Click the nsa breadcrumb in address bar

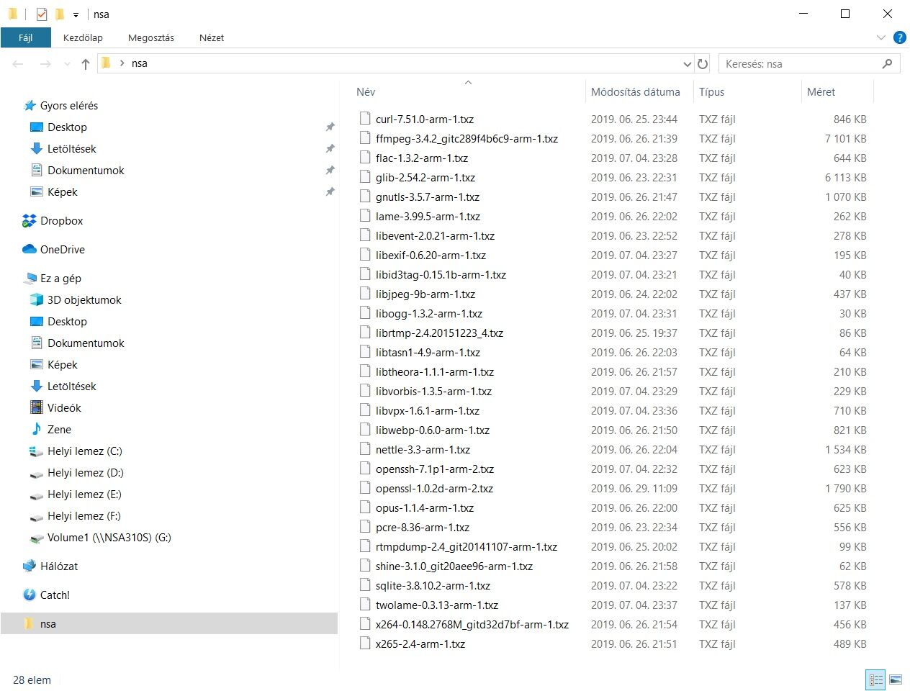140,63
